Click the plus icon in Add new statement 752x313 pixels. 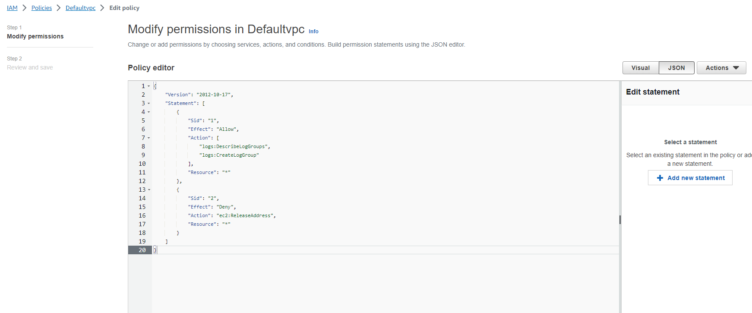click(660, 178)
